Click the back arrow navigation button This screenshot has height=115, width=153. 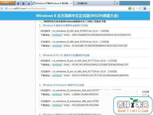2,8
